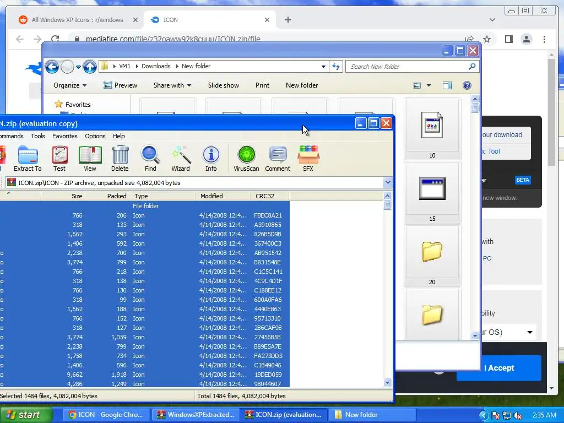Create a New folder via toolbar
Viewport: 564px width, 423px height.
point(302,85)
